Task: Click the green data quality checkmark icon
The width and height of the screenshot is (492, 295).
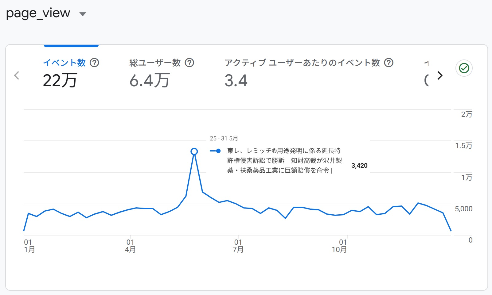Action: pyautogui.click(x=464, y=68)
